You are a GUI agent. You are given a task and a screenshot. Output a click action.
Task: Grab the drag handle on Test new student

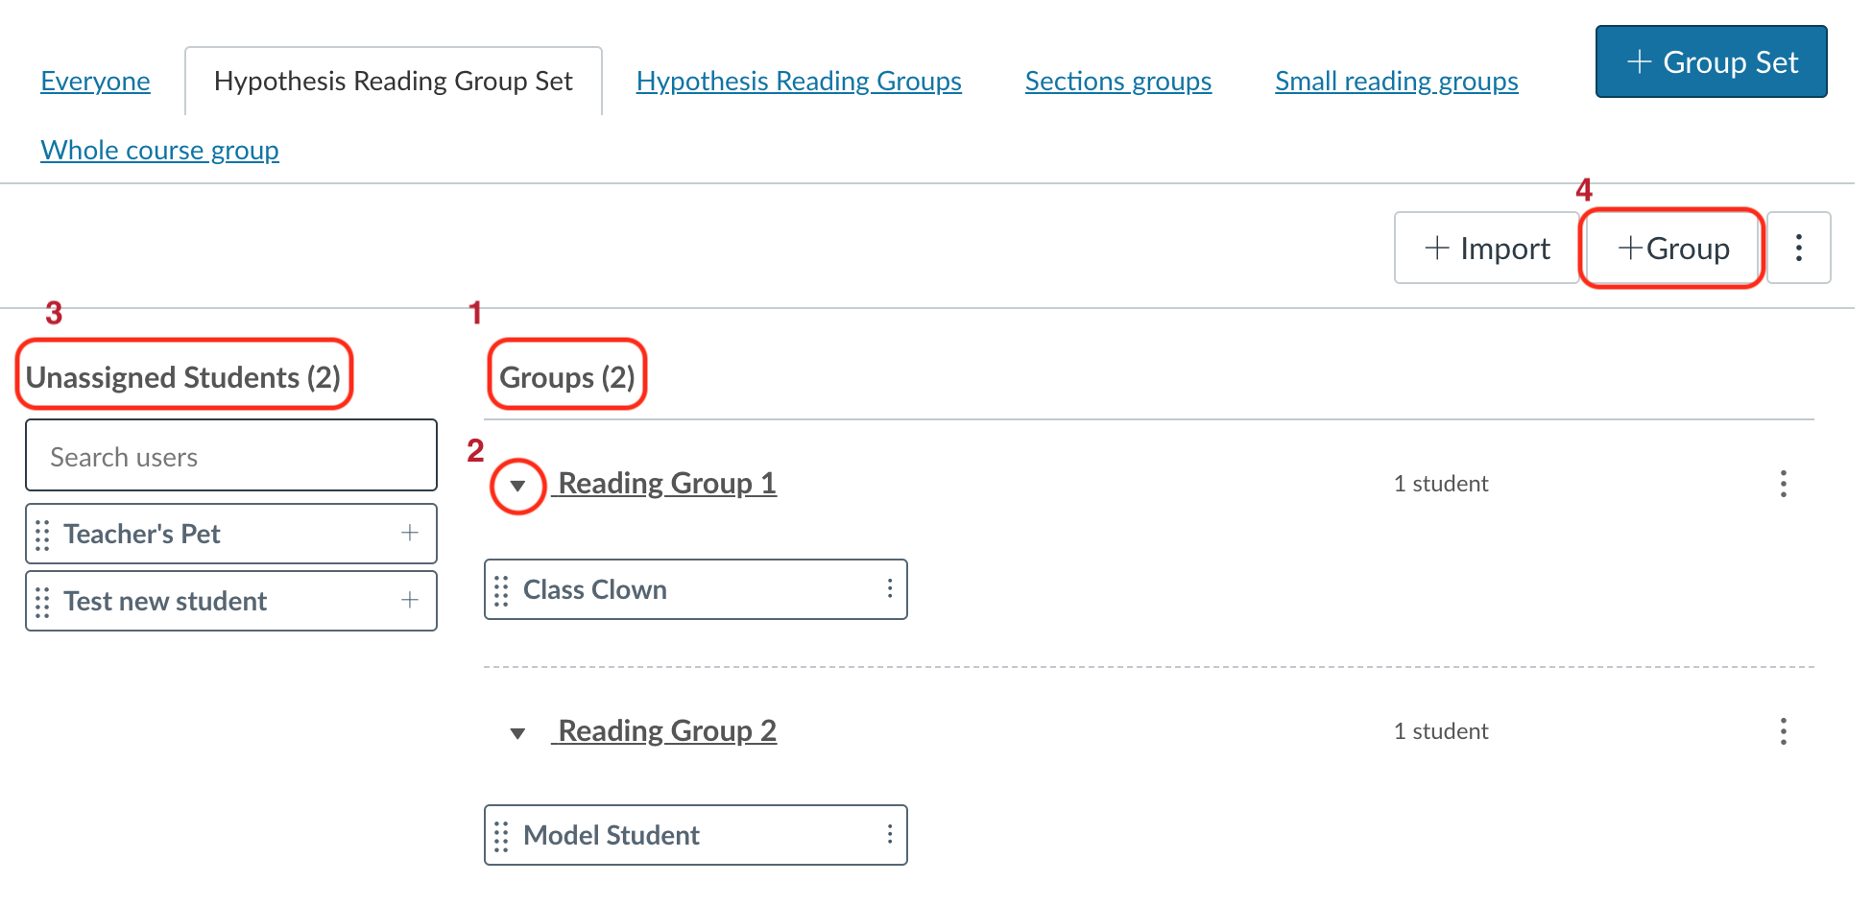pyautogui.click(x=41, y=601)
